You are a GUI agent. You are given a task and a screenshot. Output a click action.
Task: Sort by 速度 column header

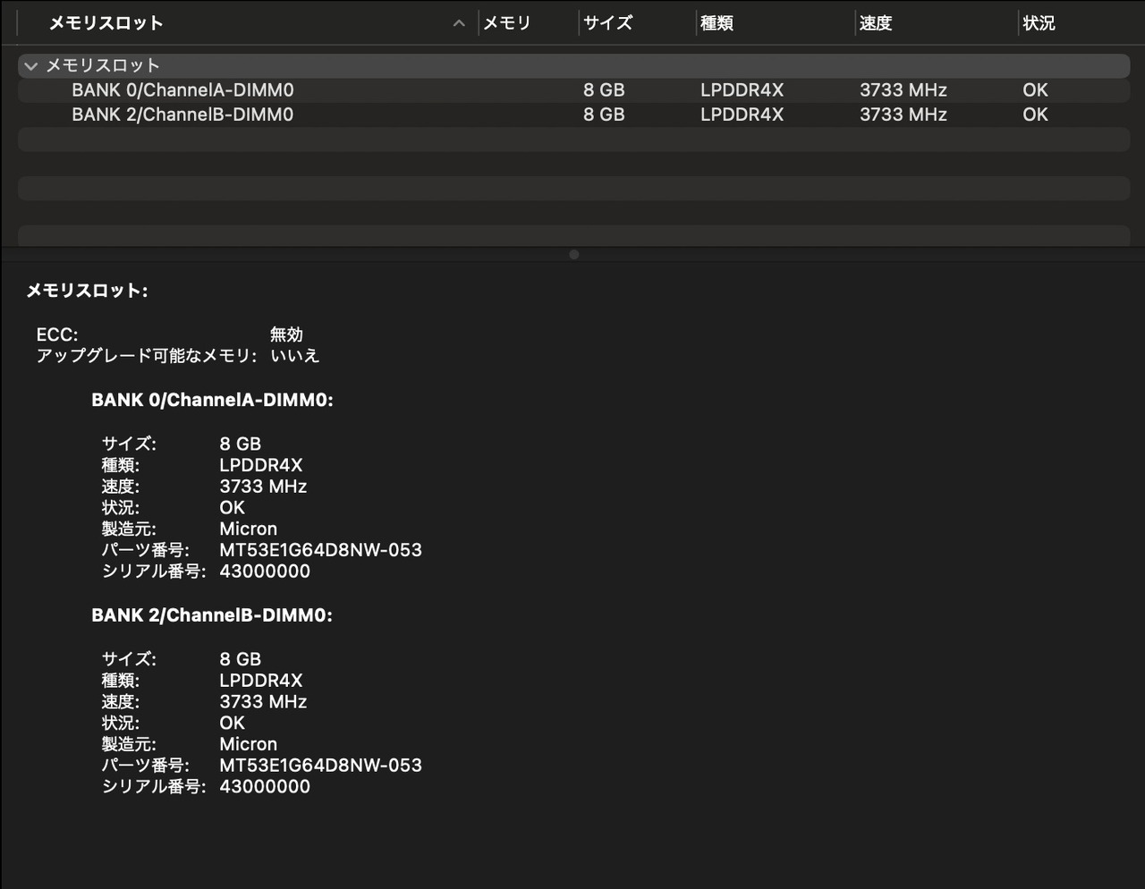click(x=876, y=23)
